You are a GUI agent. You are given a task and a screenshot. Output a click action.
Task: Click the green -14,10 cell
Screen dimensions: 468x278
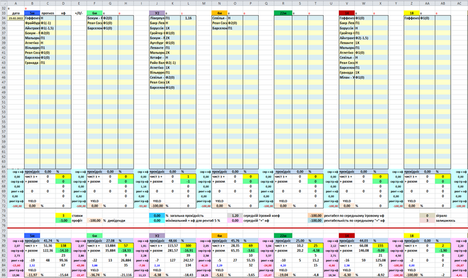click(64, 251)
